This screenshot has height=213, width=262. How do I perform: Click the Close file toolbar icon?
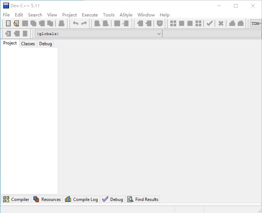pos(42,23)
